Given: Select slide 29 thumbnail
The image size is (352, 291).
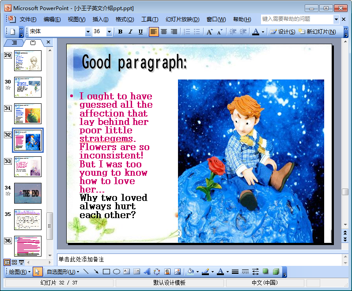Looking at the screenshot, I should (x=28, y=60).
